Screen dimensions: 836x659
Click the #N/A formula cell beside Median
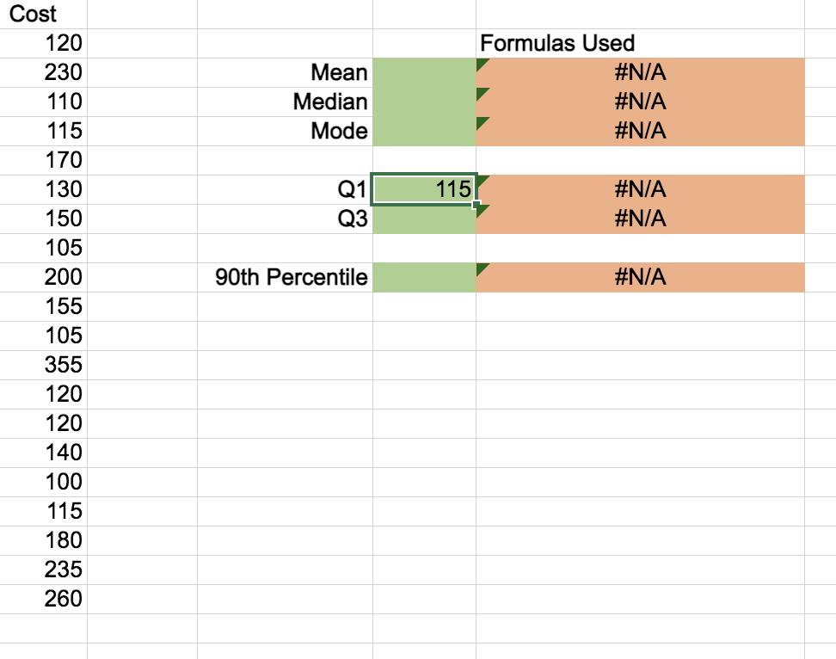point(640,102)
